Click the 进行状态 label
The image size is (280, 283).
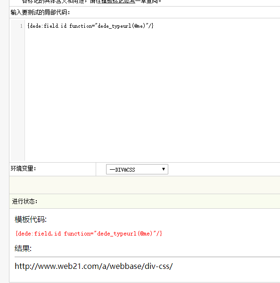pos(25,201)
